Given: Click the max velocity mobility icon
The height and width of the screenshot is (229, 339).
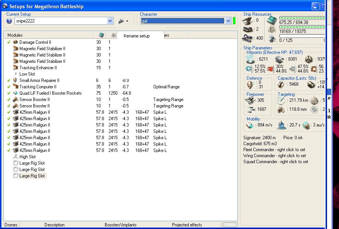Looking at the screenshot, I should [x=250, y=125].
